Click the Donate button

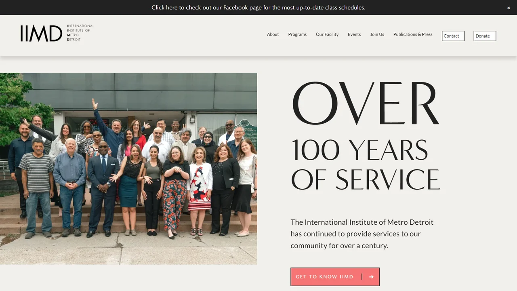[x=485, y=36]
